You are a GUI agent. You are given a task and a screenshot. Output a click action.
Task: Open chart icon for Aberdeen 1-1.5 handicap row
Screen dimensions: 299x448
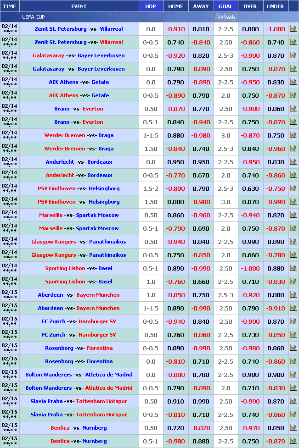(x=293, y=308)
